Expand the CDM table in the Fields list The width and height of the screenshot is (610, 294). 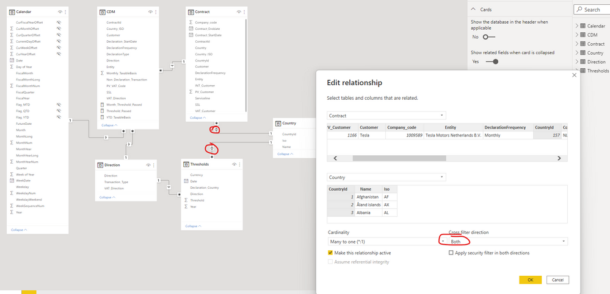click(577, 35)
